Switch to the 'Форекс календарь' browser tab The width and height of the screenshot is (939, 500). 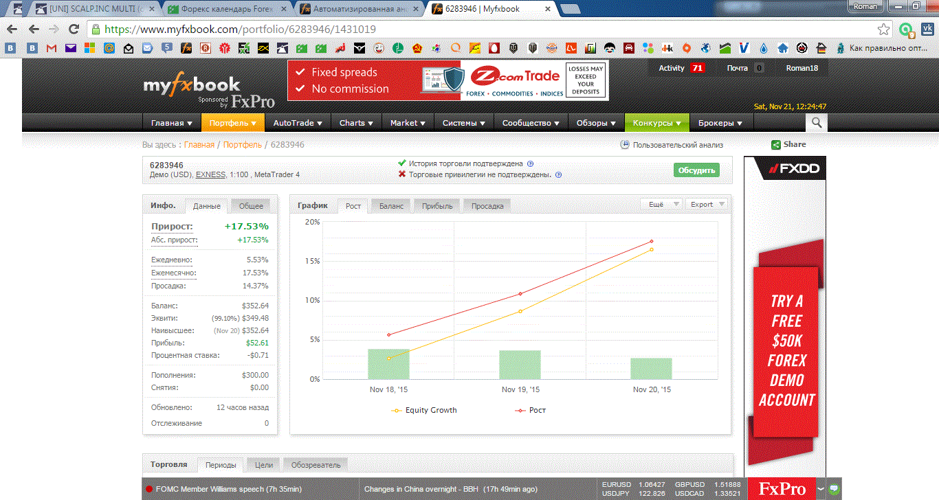pos(228,9)
